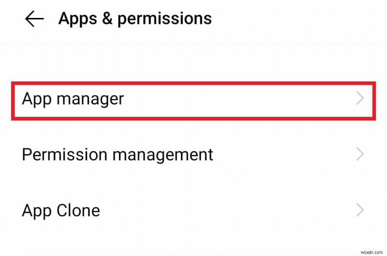Click the "App Clone" text label

click(x=61, y=210)
